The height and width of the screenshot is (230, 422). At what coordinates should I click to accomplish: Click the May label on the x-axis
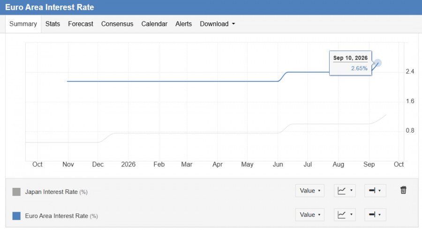click(247, 164)
